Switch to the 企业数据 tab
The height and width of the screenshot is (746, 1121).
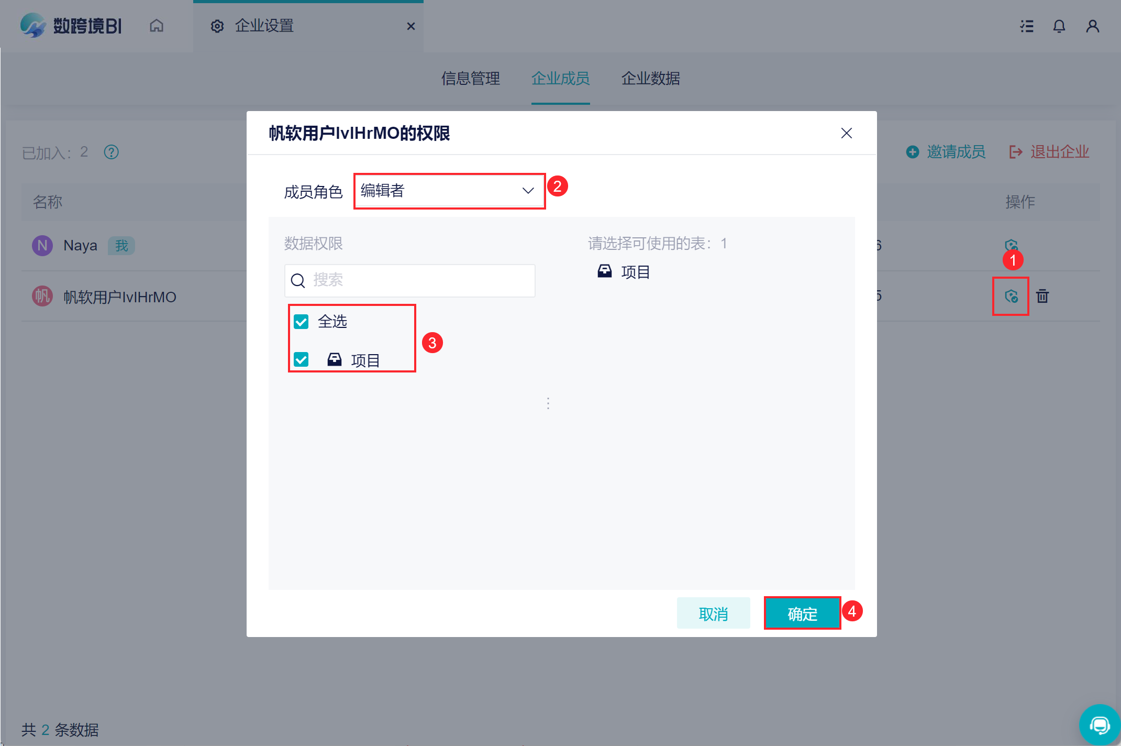(x=650, y=79)
